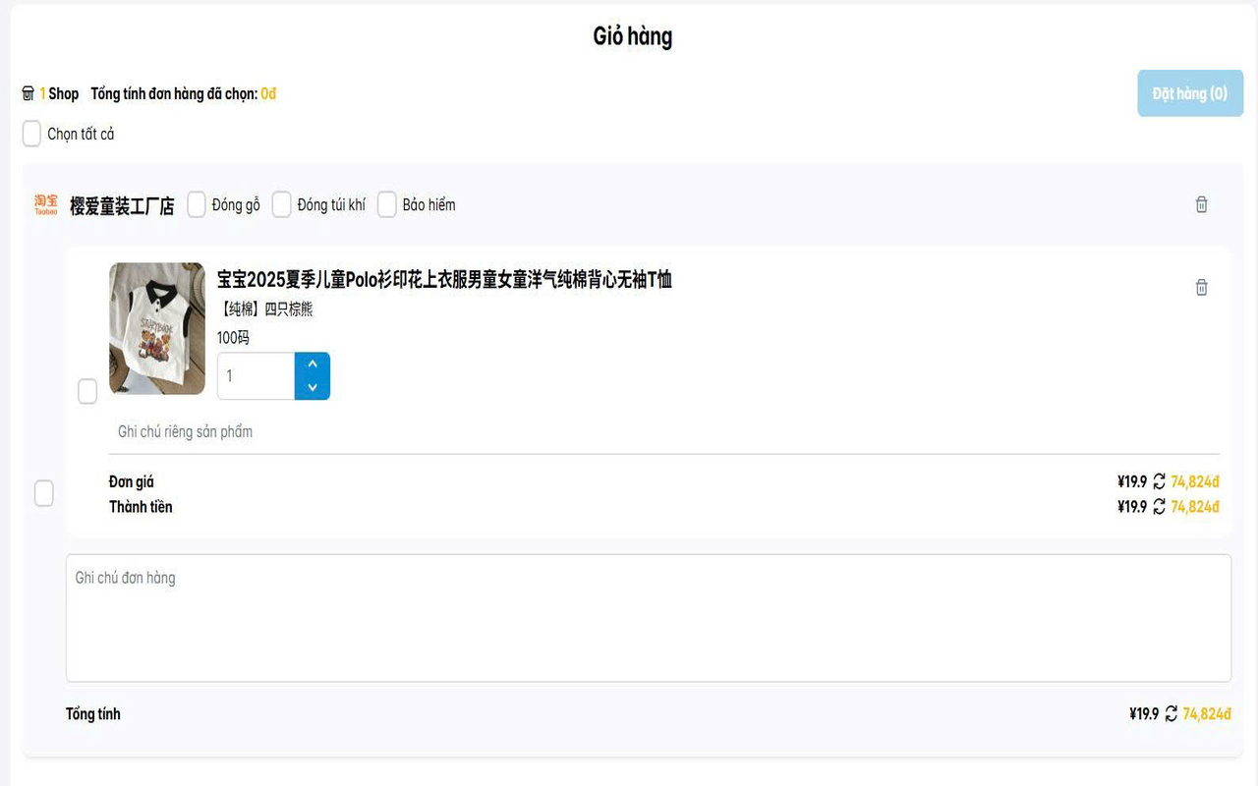1258x786 pixels.
Task: Click the Polo shirt thumbnail image
Action: [x=156, y=328]
